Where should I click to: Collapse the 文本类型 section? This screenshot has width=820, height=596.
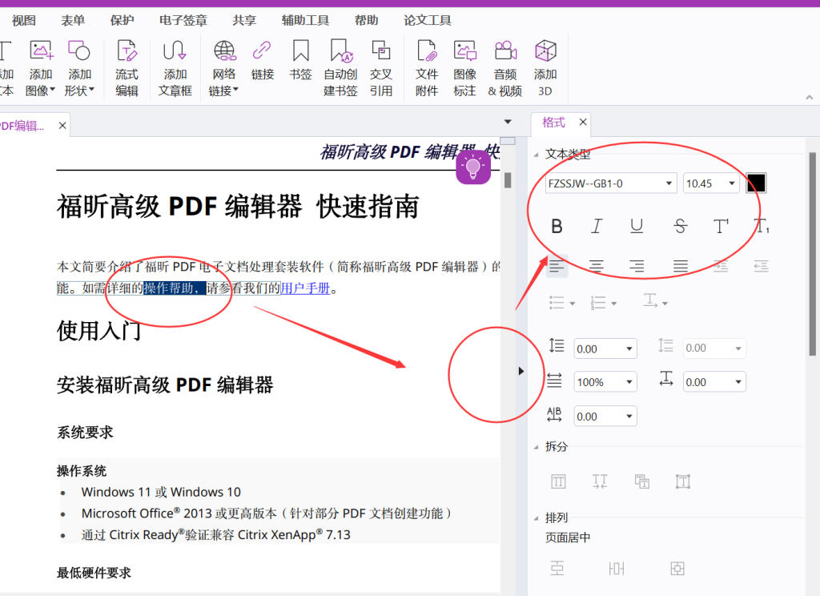pos(536,155)
